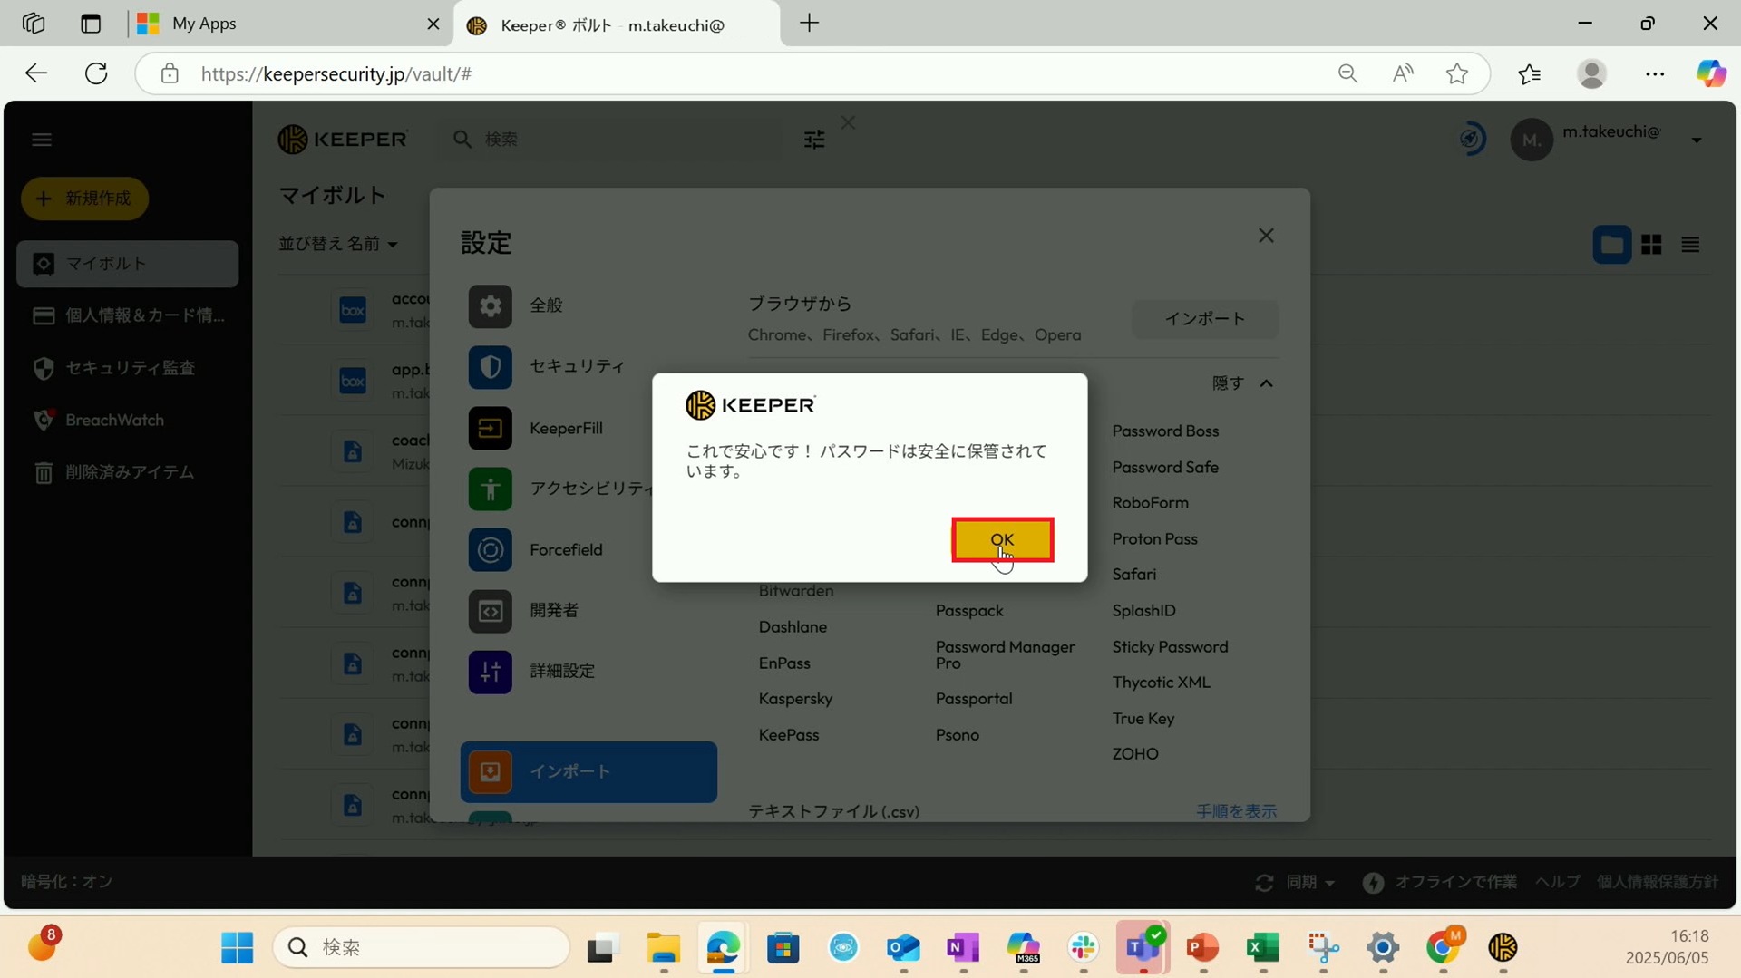Switch to list view layout
Viewport: 1741px width, 978px height.
coord(1690,245)
